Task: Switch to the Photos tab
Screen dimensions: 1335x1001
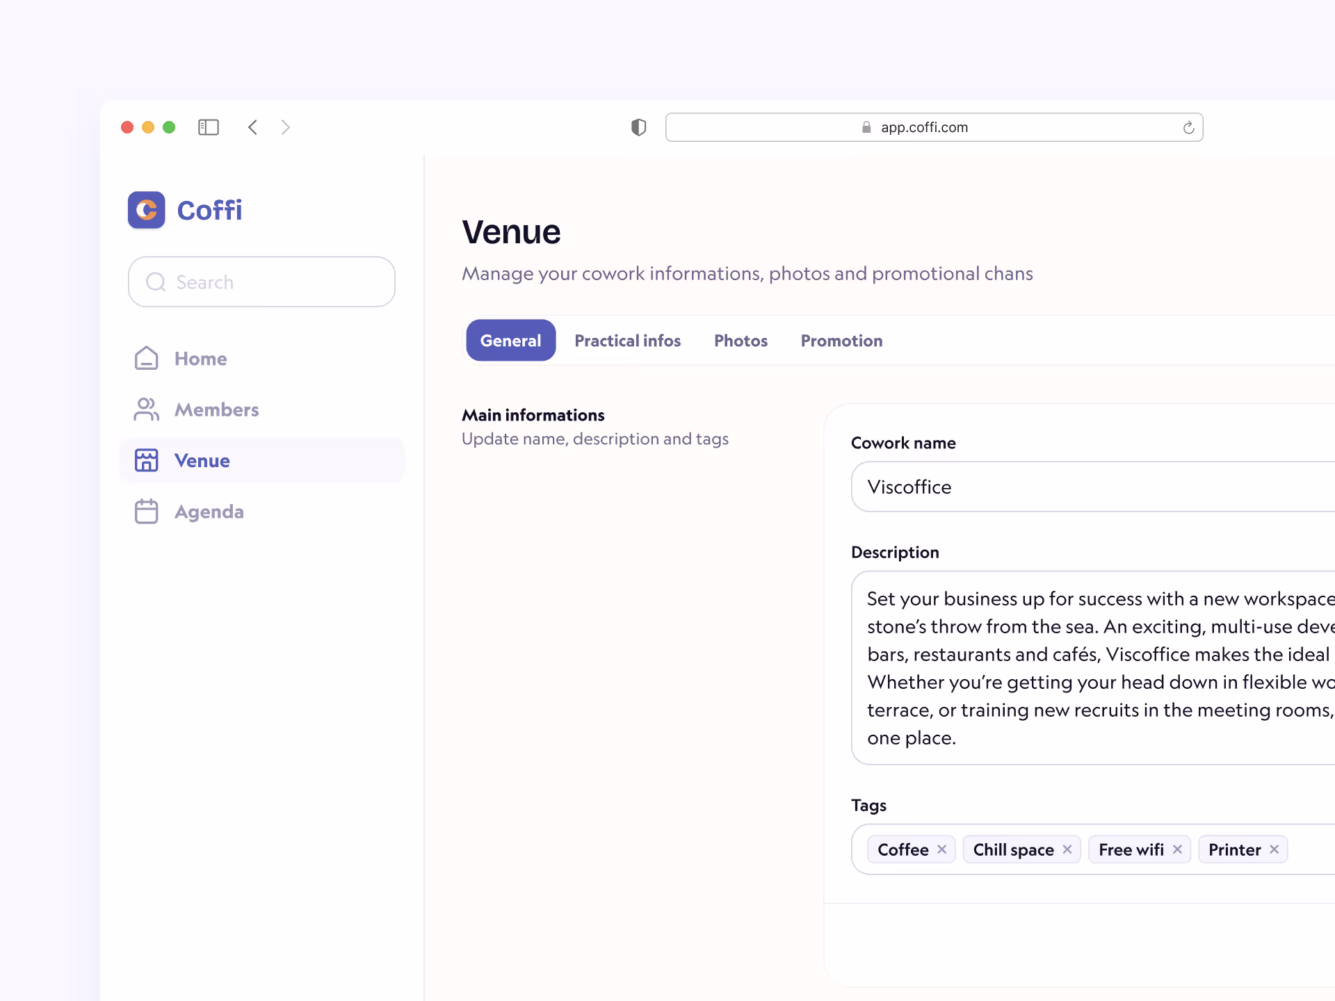Action: pyautogui.click(x=741, y=341)
